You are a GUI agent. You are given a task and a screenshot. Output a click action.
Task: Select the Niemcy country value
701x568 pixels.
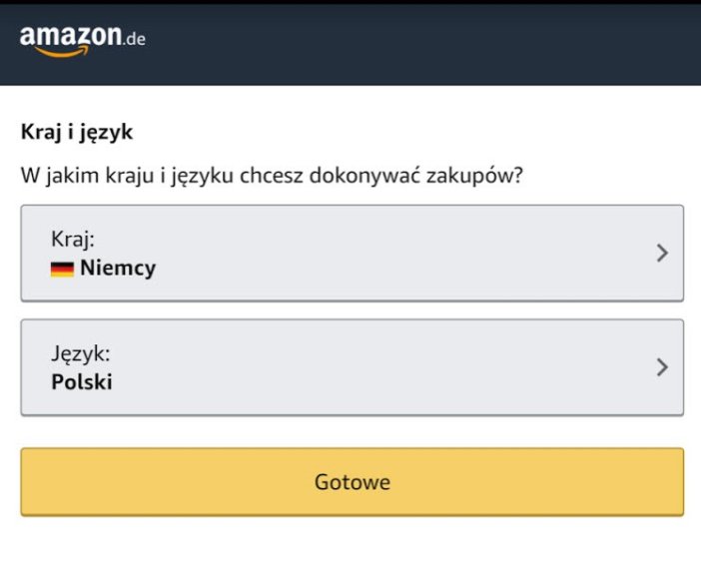click(118, 269)
